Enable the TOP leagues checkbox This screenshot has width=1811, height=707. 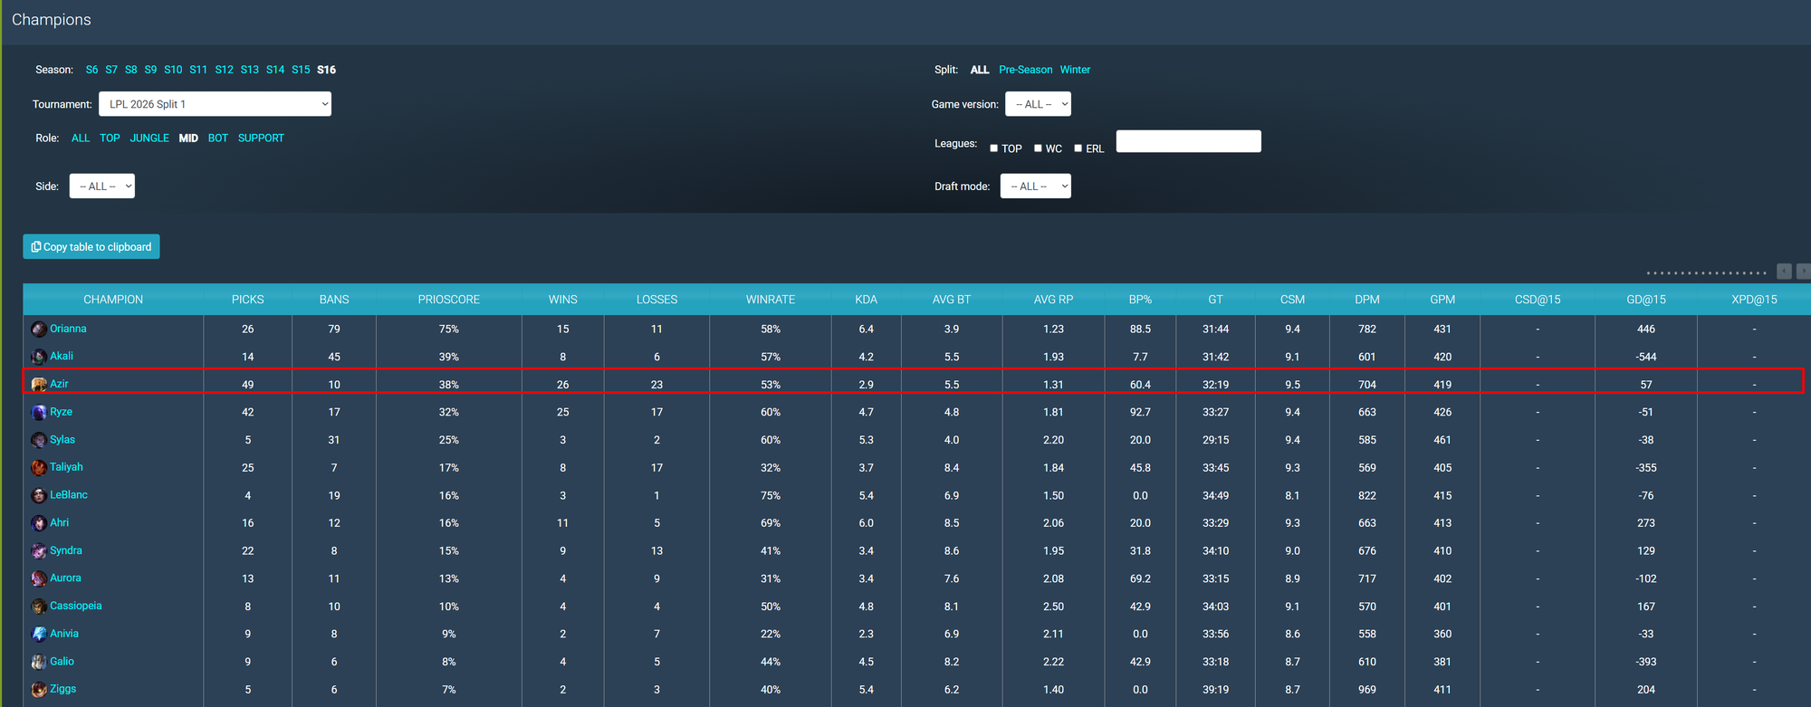point(993,148)
